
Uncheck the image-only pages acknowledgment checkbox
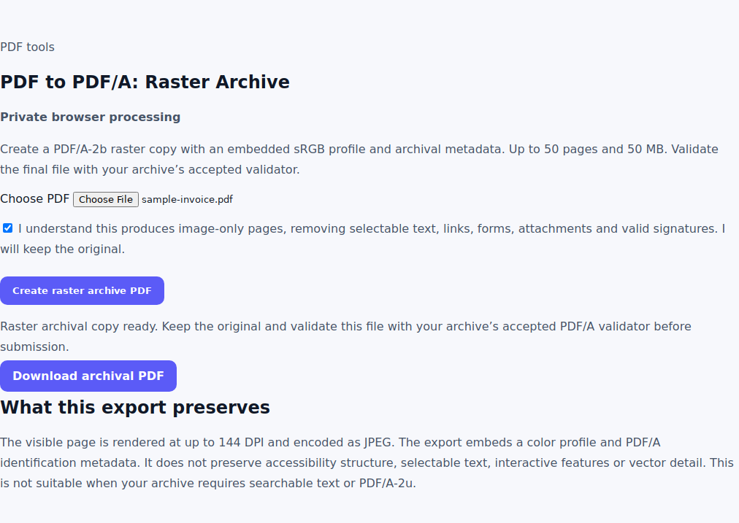point(7,228)
